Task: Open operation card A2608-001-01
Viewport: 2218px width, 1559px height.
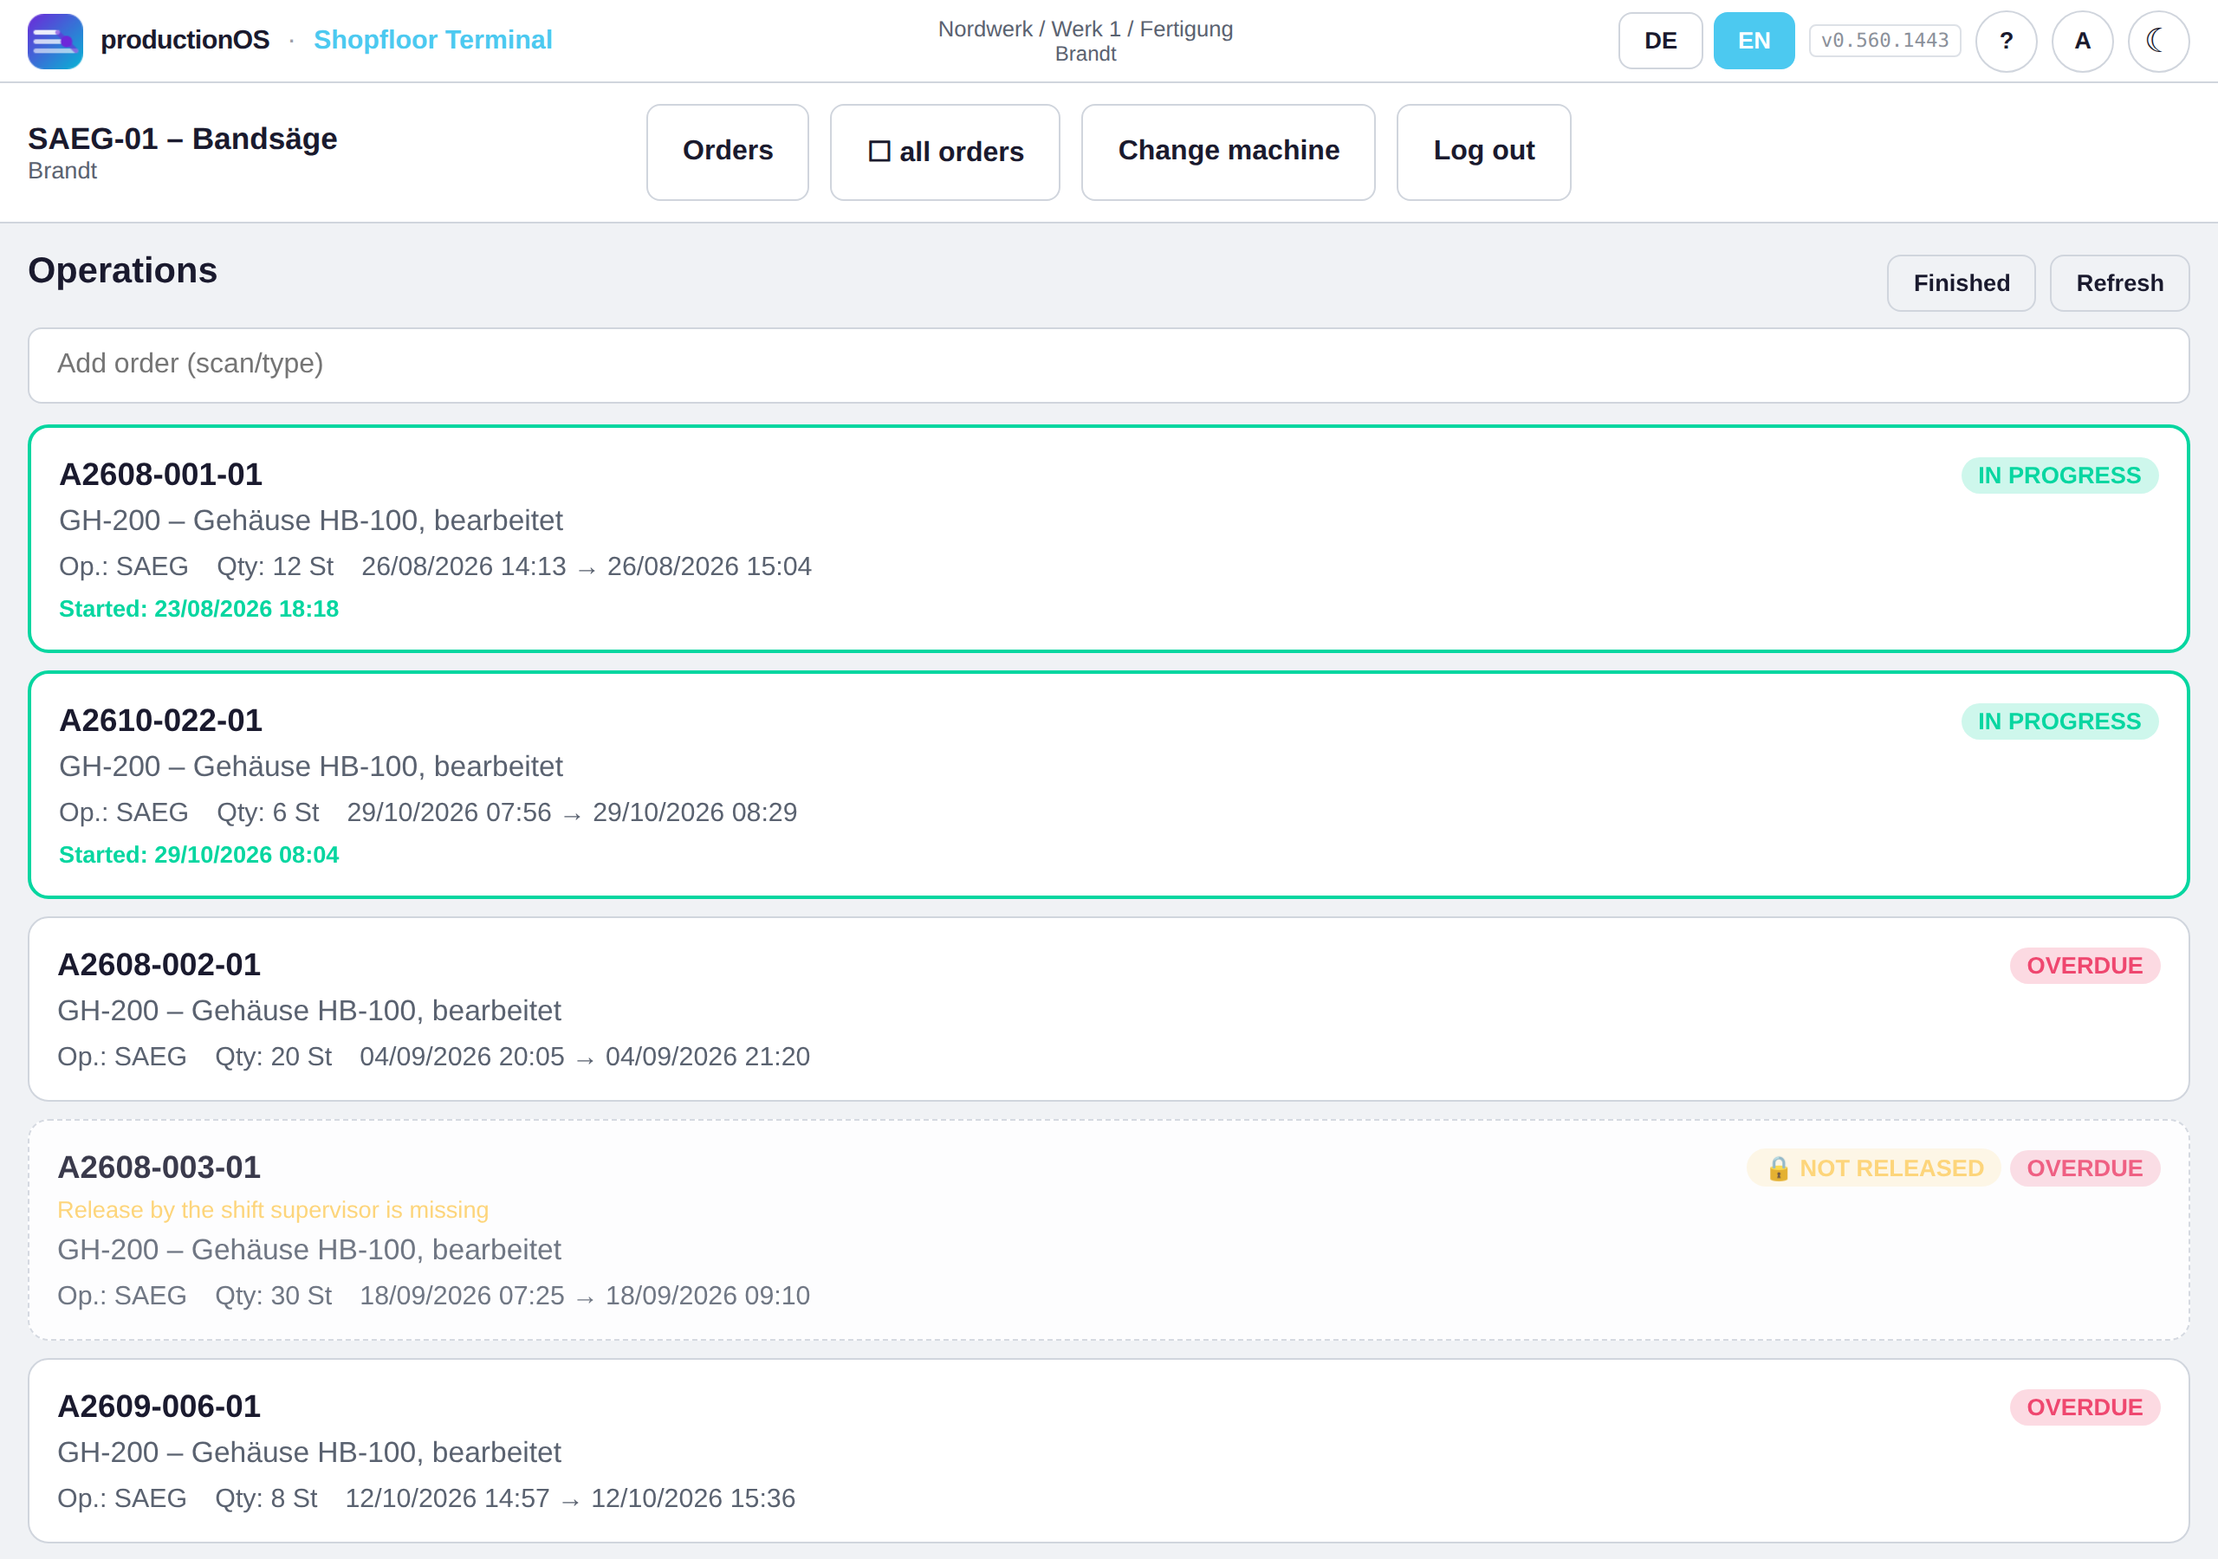Action: coord(1109,539)
